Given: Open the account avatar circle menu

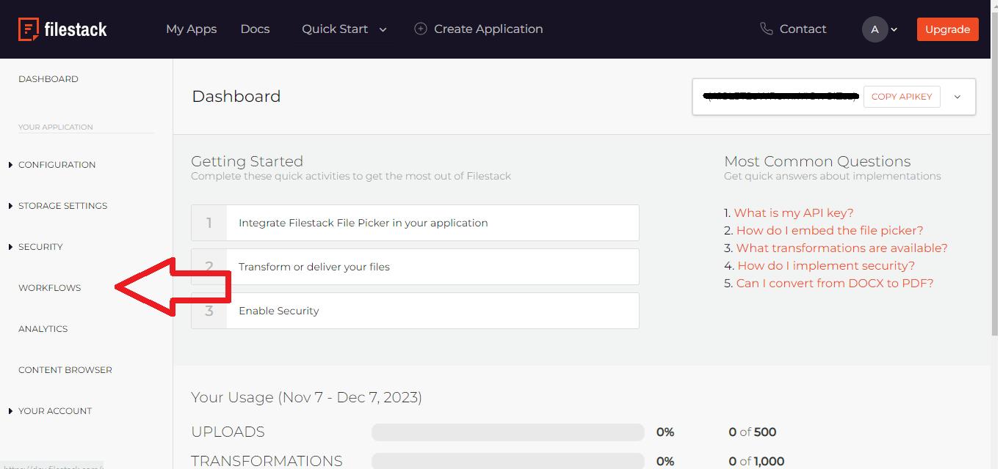Looking at the screenshot, I should [x=875, y=29].
